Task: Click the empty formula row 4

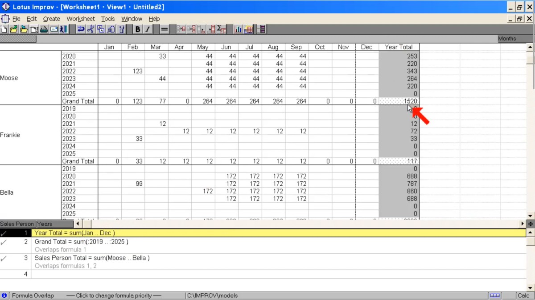Action: click(279, 274)
